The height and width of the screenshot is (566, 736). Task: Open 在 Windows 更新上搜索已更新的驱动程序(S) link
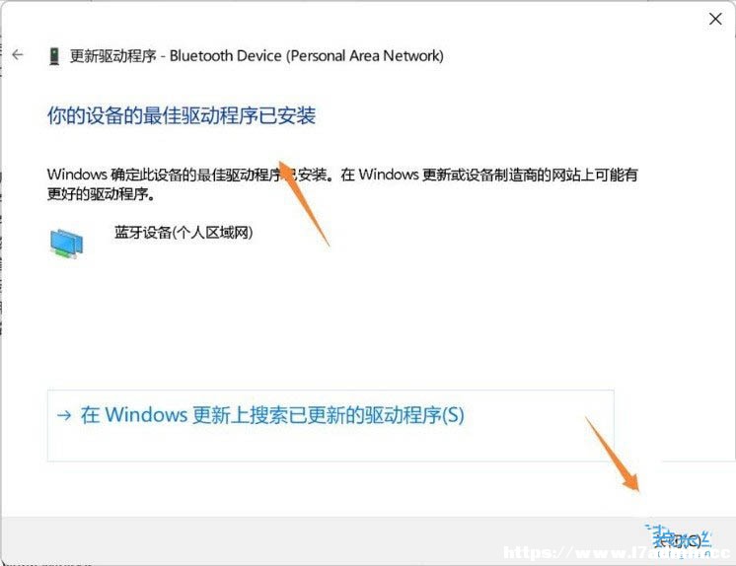tap(272, 415)
